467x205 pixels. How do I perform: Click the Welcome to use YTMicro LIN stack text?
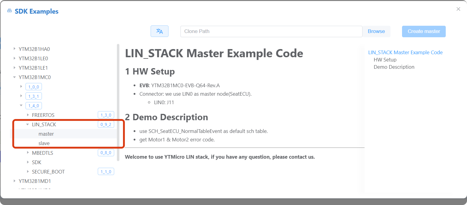coord(220,157)
